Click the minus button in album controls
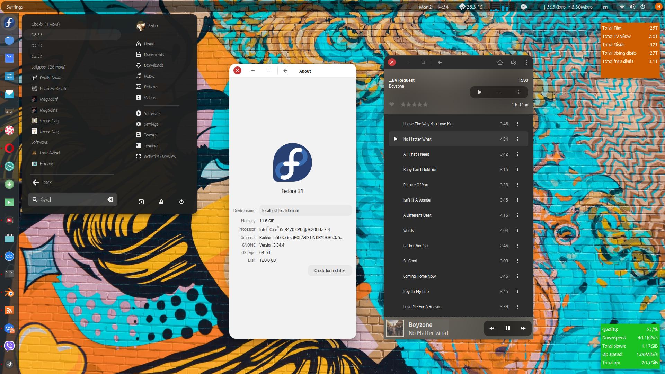665x374 pixels. point(499,92)
